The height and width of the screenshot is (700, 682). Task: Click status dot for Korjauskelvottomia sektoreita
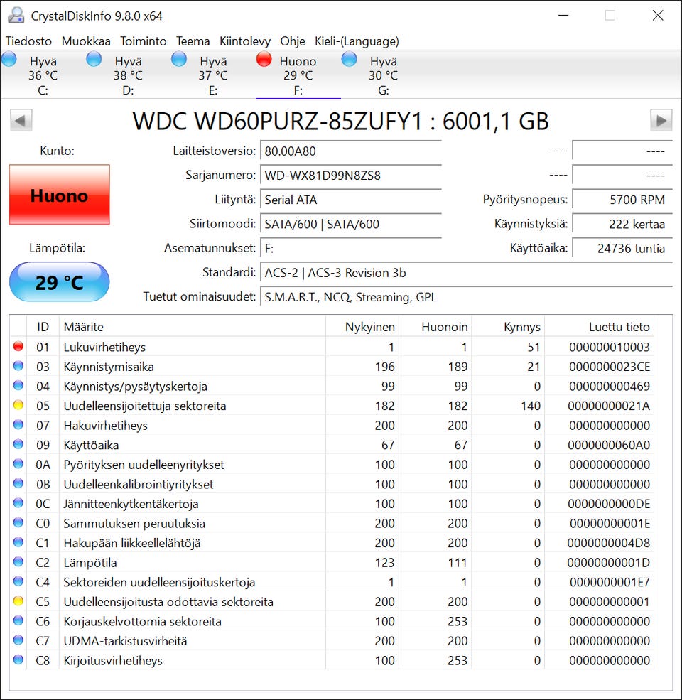coord(18,620)
